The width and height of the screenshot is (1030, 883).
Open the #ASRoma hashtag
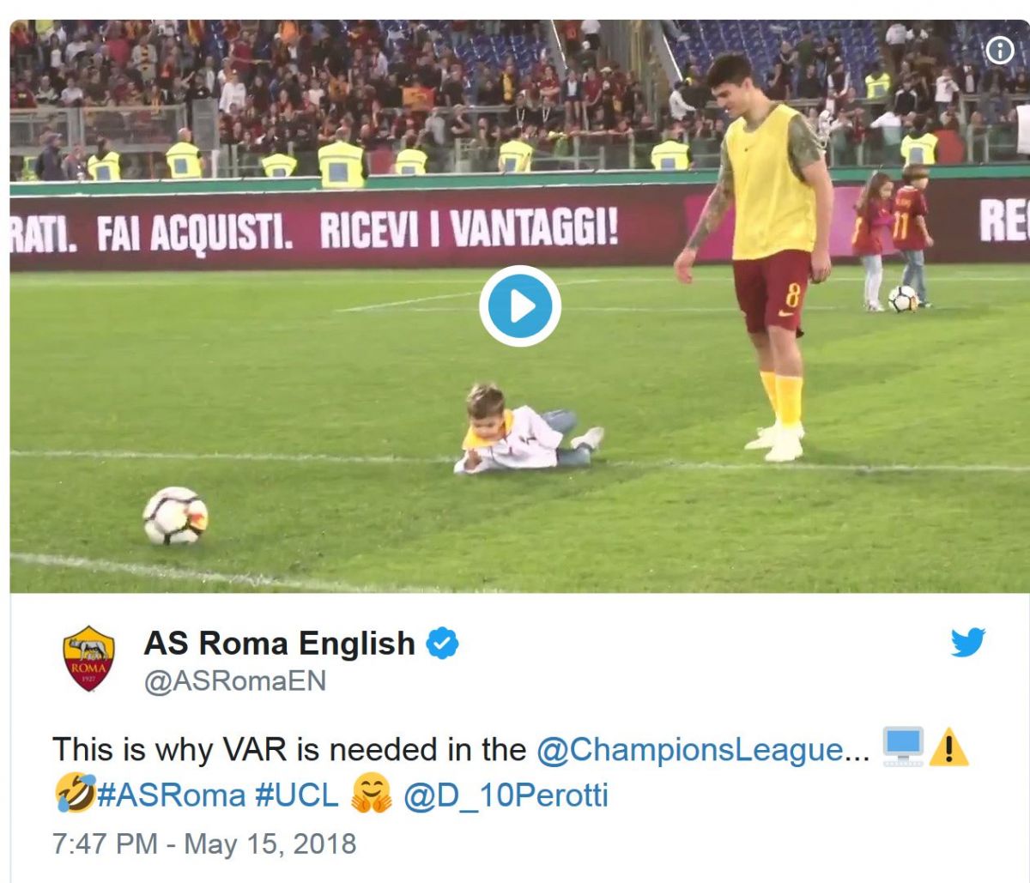pyautogui.click(x=172, y=795)
